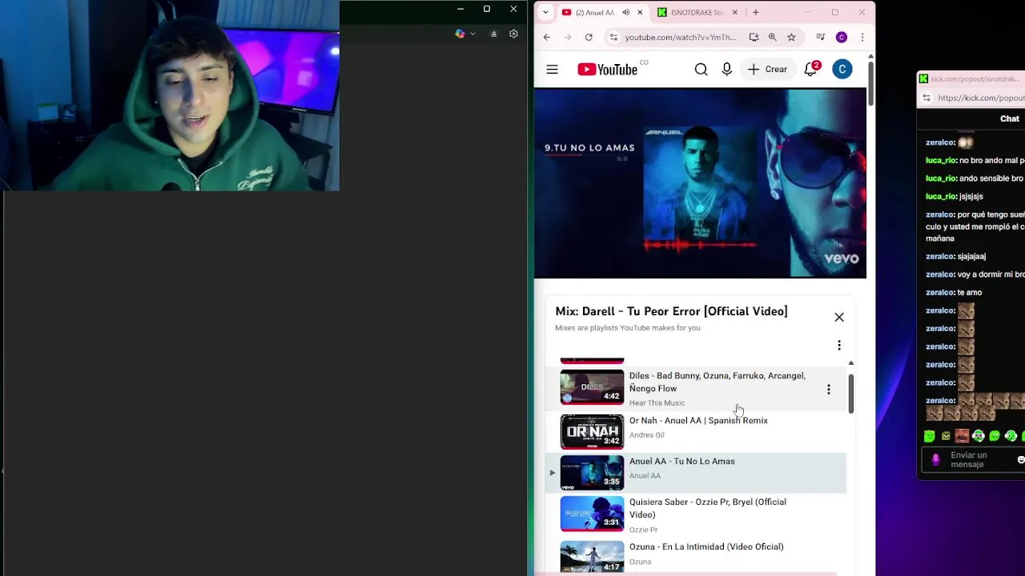Open Copilot icon in the dark window
Viewport: 1025px width, 576px height.
pyautogui.click(x=460, y=34)
